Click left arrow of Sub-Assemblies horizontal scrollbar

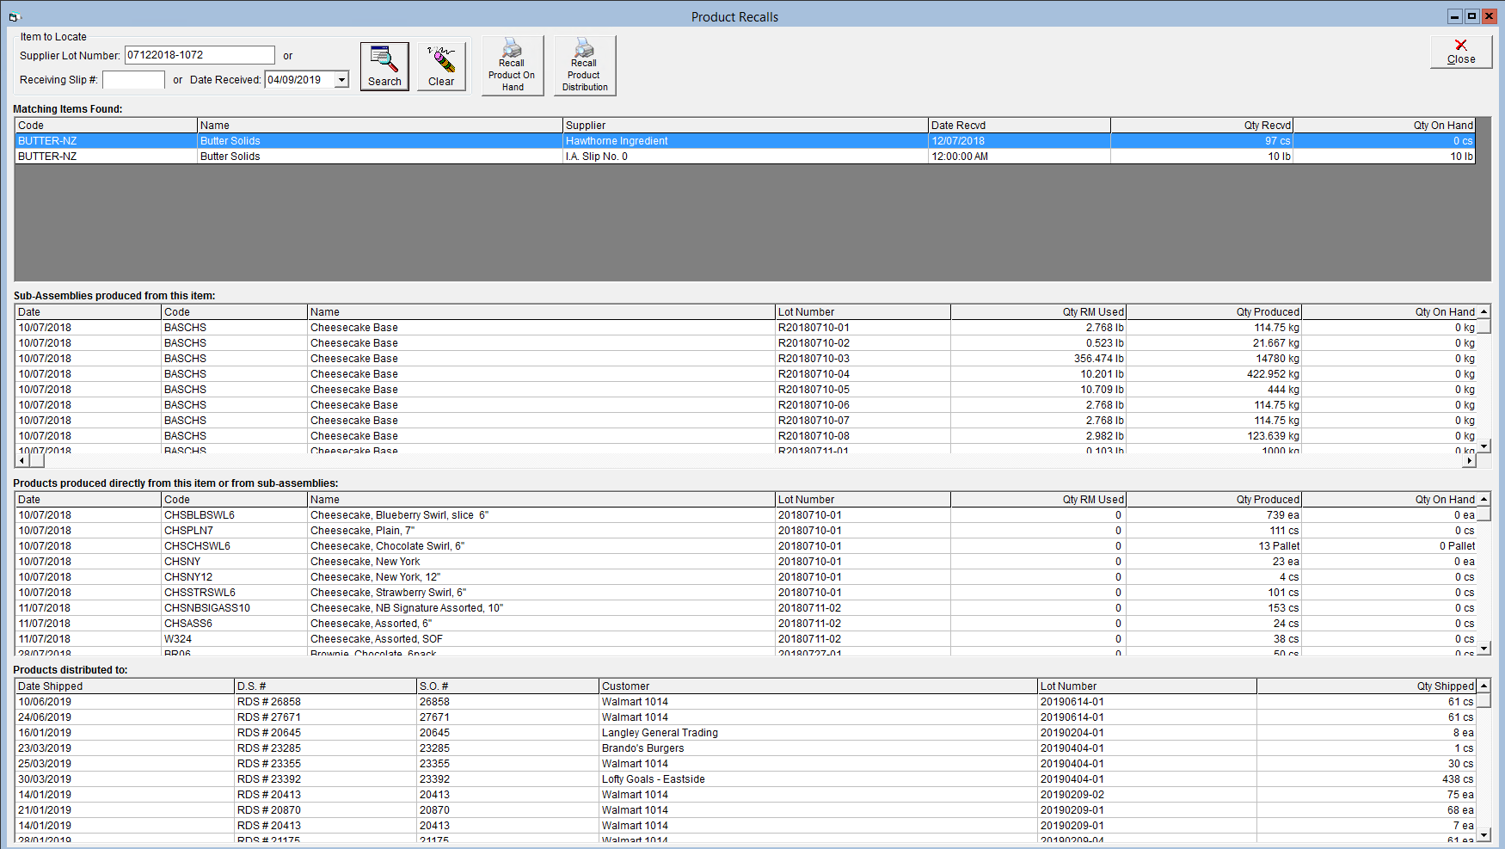[21, 461]
